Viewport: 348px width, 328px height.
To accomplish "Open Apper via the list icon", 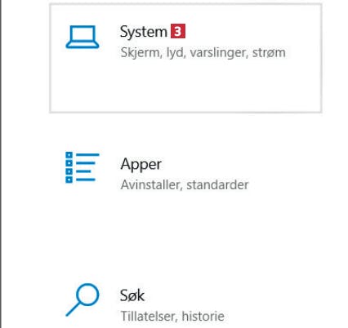I will click(x=83, y=167).
